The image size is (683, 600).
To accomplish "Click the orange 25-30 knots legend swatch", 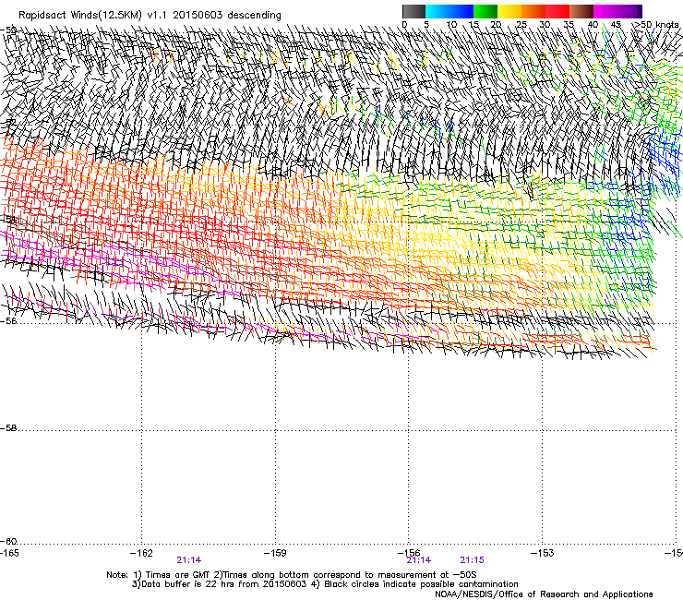I will [x=533, y=11].
